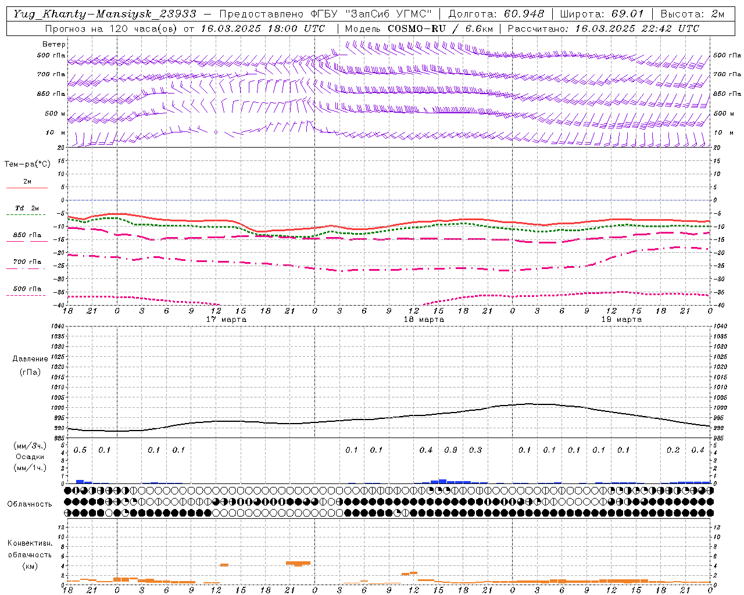744x595 pixels.
Task: Click the Рассчитано: 16.03.2025 22:42 UTC timestamp
Action: pos(603,28)
